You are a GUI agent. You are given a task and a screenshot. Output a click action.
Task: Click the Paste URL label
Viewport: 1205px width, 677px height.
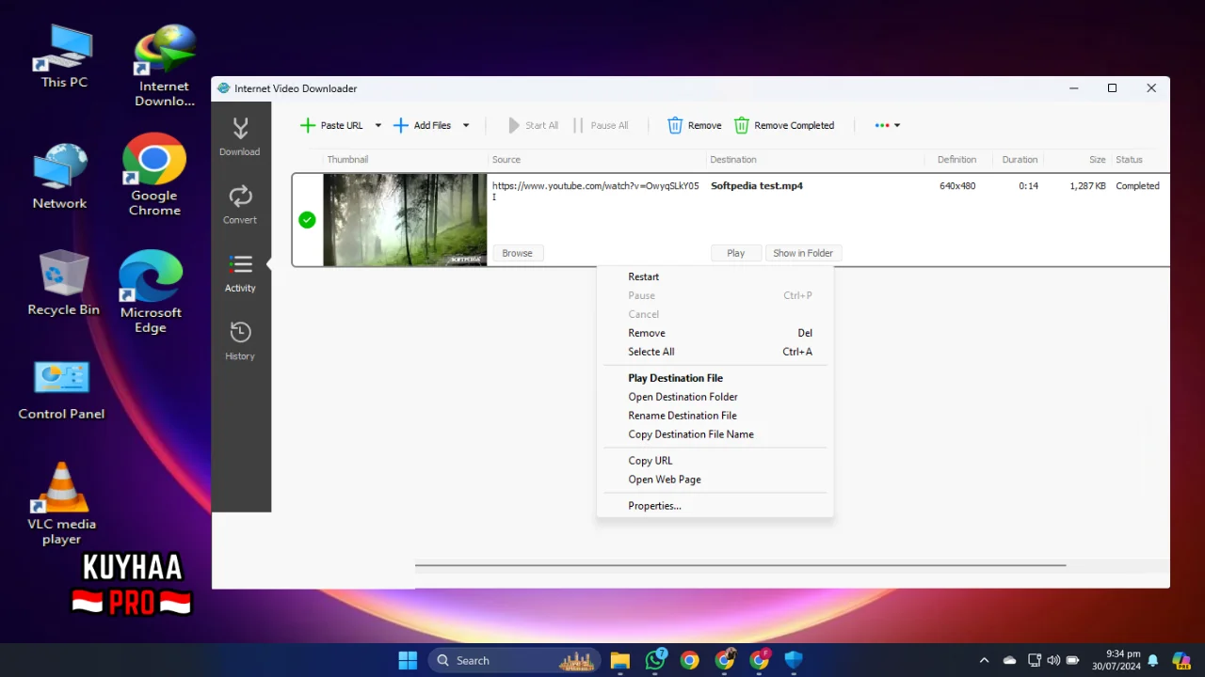click(x=342, y=125)
